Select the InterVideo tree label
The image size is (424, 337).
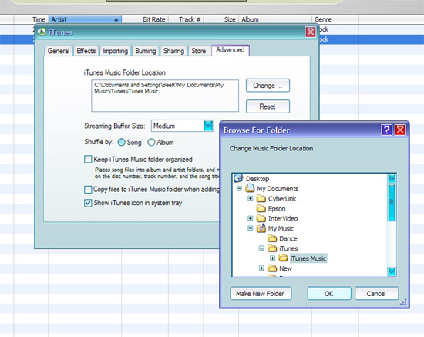283,218
